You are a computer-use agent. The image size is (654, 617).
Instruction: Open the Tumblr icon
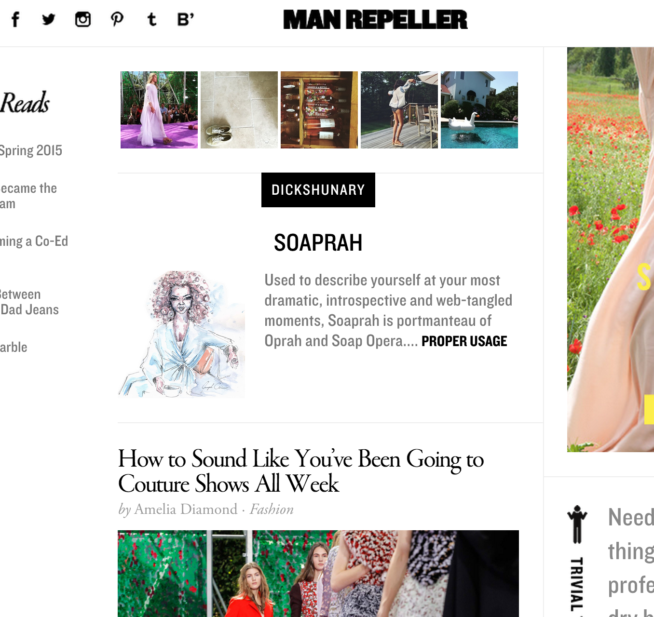(151, 19)
